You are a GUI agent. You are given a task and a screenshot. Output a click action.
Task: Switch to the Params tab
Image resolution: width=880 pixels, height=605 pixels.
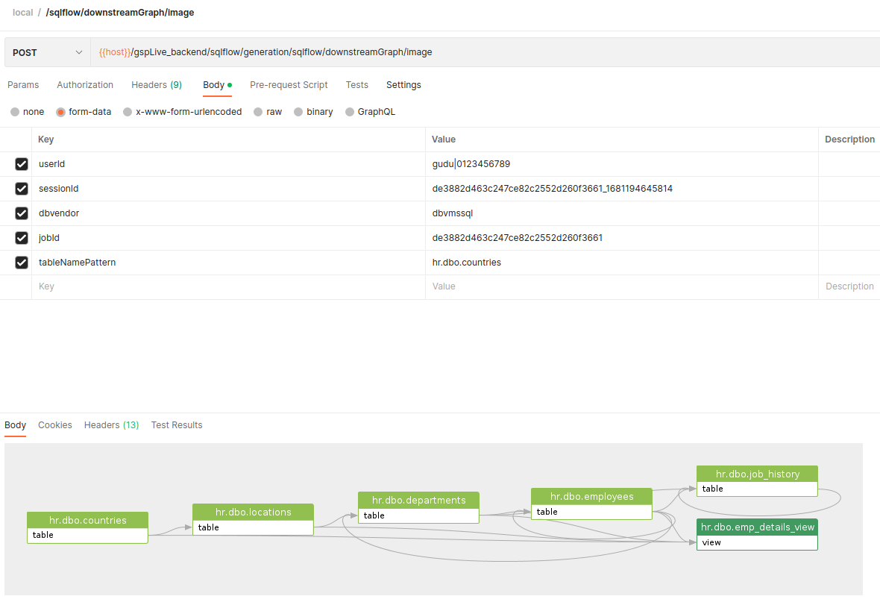[x=23, y=85]
